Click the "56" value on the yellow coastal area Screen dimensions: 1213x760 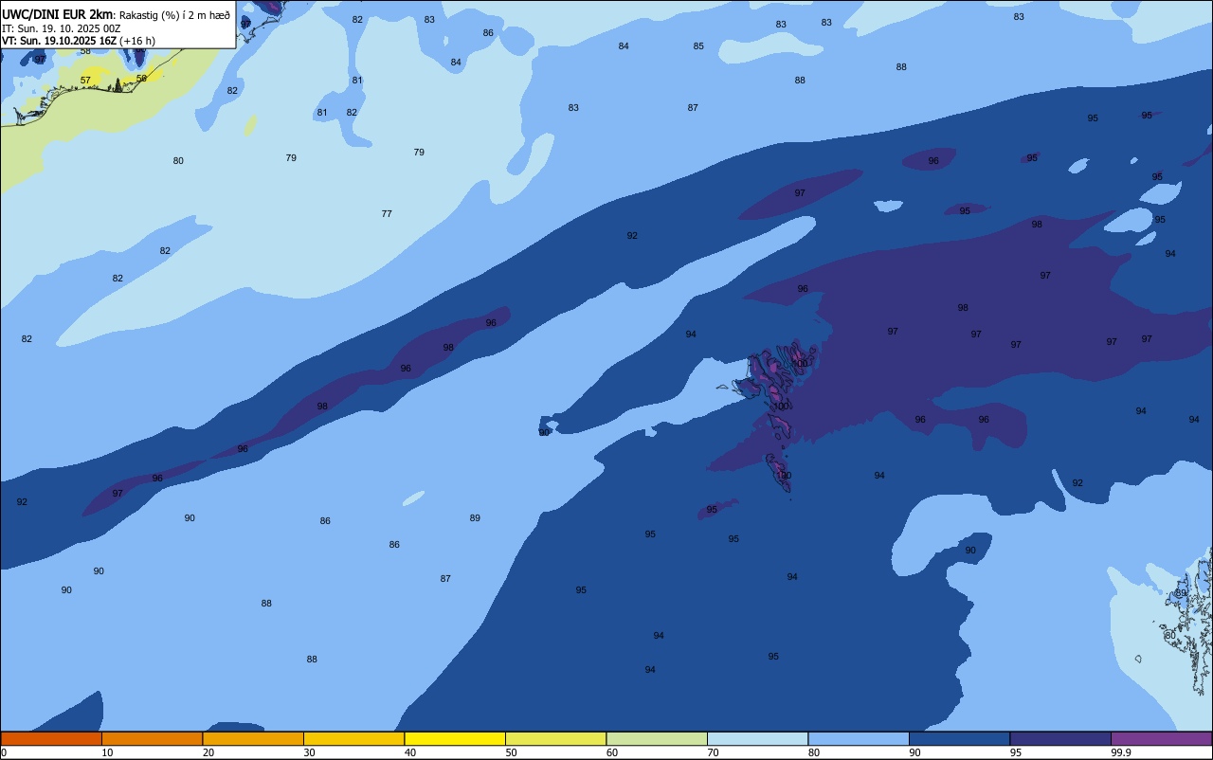click(x=141, y=79)
